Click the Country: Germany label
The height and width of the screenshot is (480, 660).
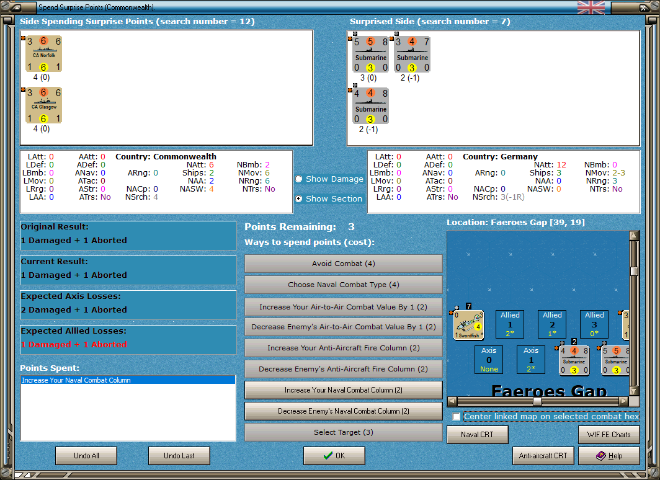point(500,156)
